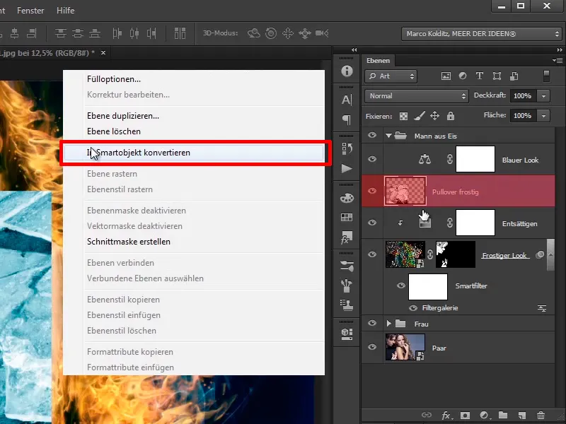Select Ebene duplizieren from context menu
Viewport: 566px width, 424px height.
click(x=123, y=116)
